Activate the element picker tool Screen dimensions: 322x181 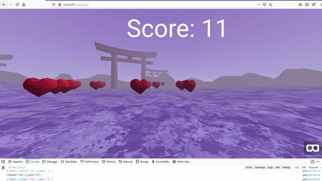click(x=3, y=162)
